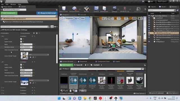Expand NDISenders array element 3
This screenshot has height=101, width=180.
click(x=2, y=90)
